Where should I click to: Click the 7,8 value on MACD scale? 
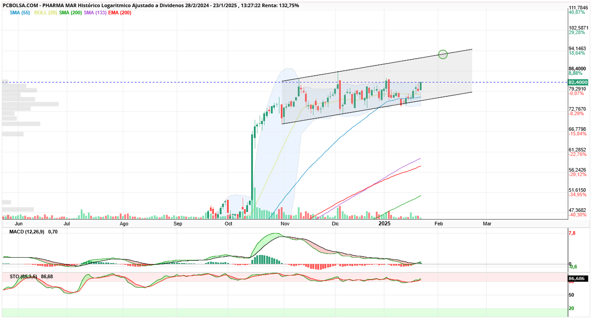(x=572, y=233)
